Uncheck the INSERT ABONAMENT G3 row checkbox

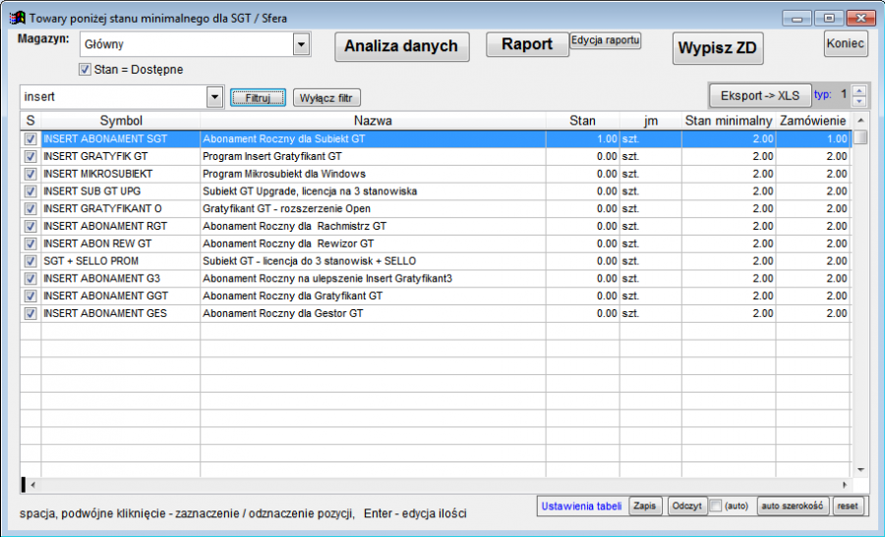point(30,279)
